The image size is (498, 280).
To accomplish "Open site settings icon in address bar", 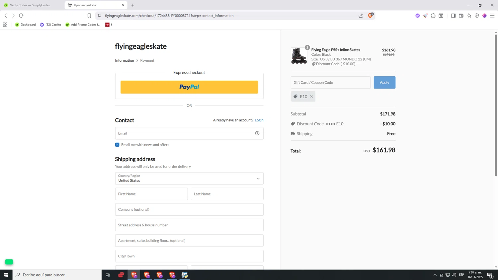I will point(99,16).
